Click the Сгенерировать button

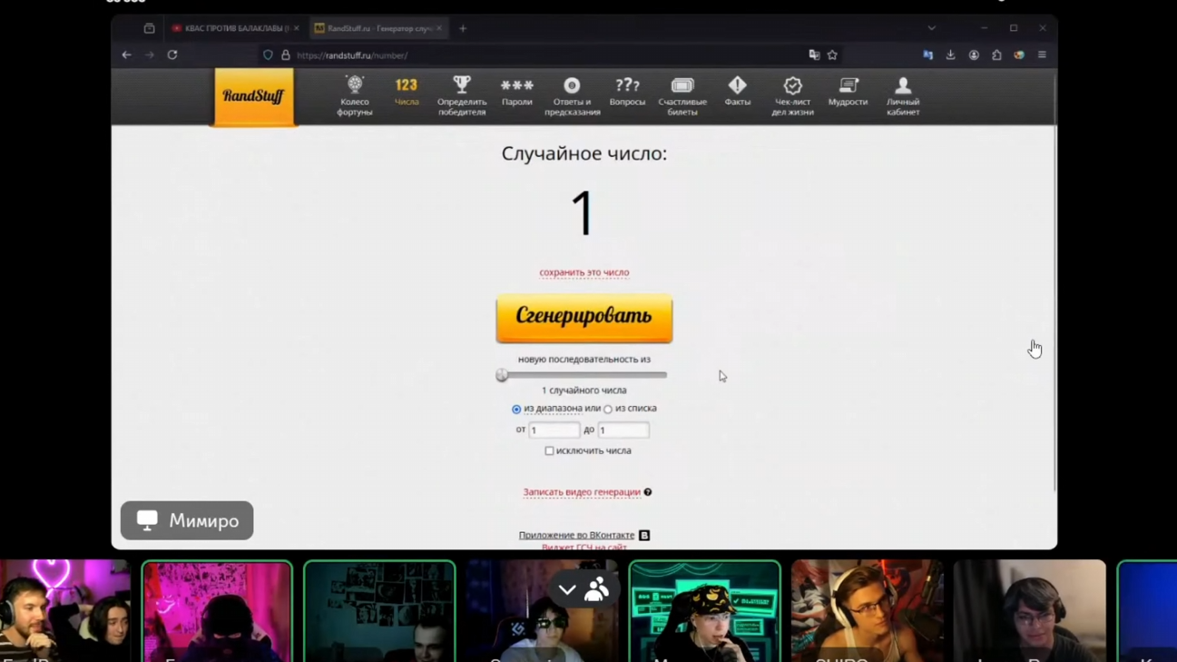[584, 318]
